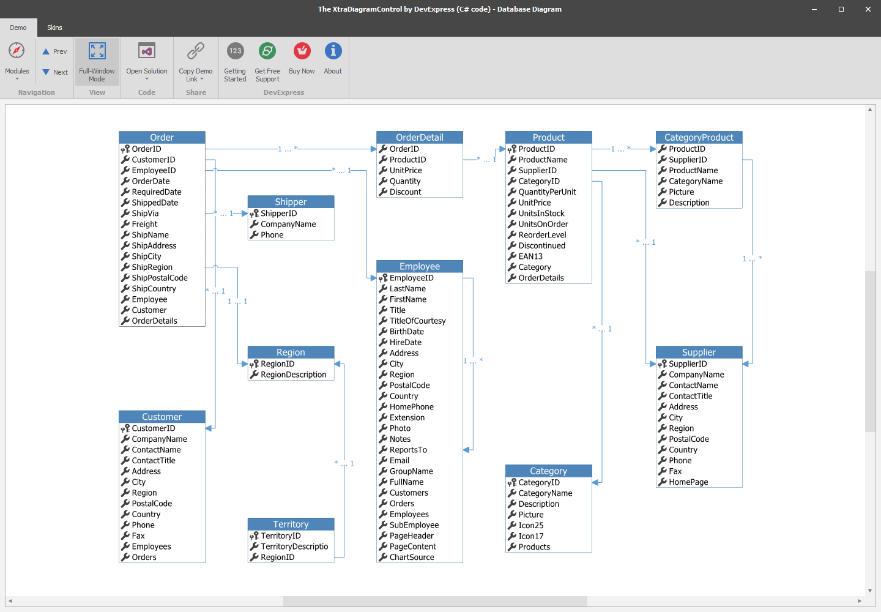
Task: Select the Supplier table header
Action: [699, 352]
